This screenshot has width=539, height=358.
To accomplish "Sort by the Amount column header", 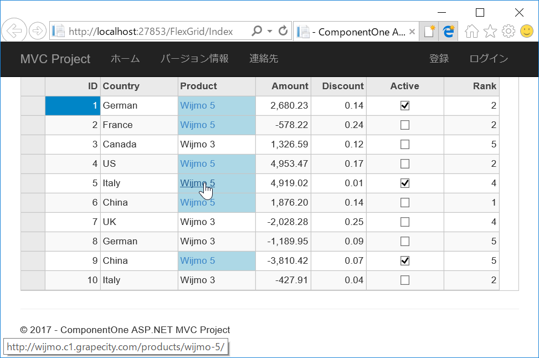I will [x=283, y=86].
